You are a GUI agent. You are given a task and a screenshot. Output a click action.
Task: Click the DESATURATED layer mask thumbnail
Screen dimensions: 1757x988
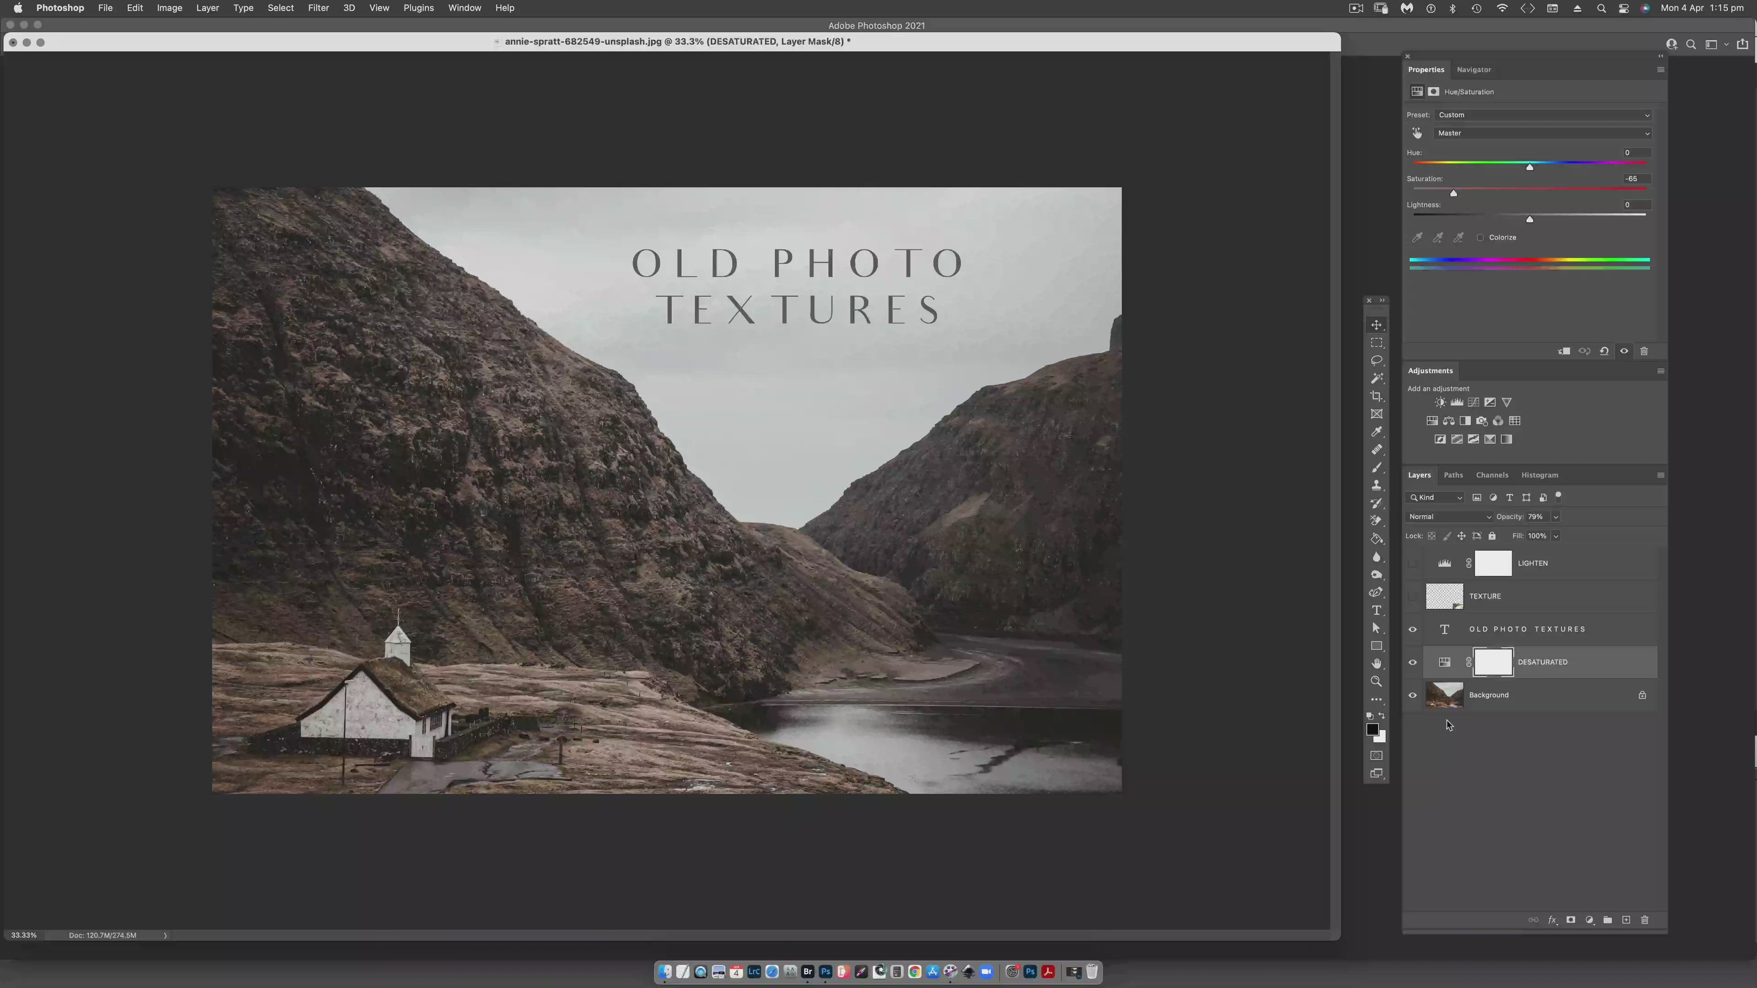click(1493, 662)
